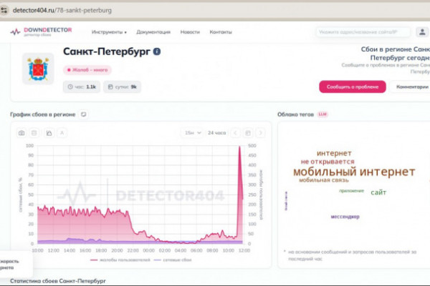The height and width of the screenshot is (286, 430).
Task: Click the мобильный интернет tag
Action: click(x=354, y=172)
